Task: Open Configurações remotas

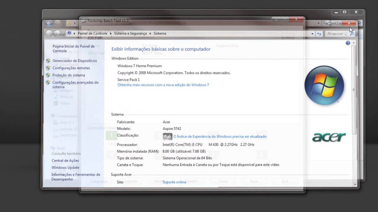Action: click(x=71, y=68)
